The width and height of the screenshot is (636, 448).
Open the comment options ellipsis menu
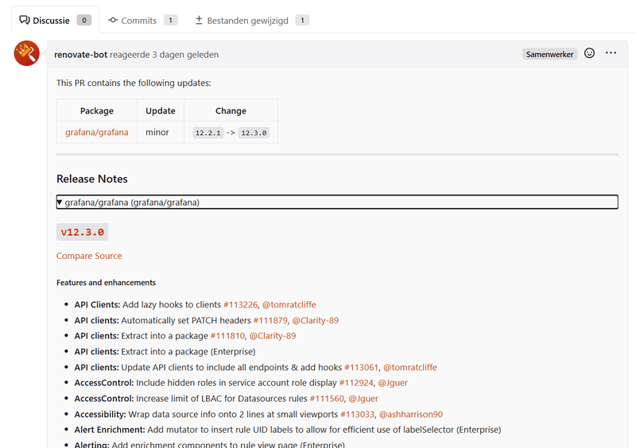coord(611,53)
